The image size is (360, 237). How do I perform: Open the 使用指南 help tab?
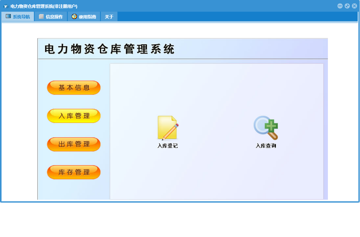[84, 16]
